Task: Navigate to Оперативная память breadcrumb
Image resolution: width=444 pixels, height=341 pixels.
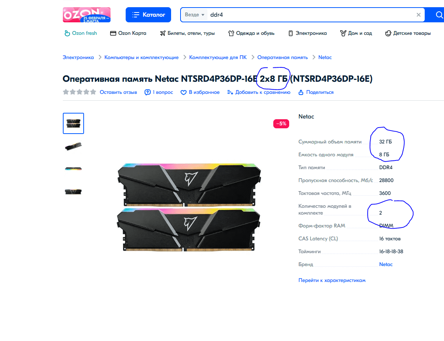Action: click(282, 57)
